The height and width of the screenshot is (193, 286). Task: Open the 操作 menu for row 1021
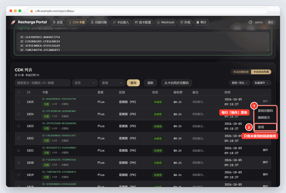265,150
